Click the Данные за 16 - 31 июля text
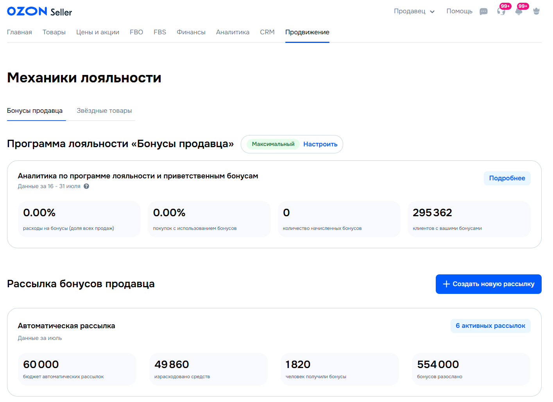The width and height of the screenshot is (553, 402). coord(49,186)
